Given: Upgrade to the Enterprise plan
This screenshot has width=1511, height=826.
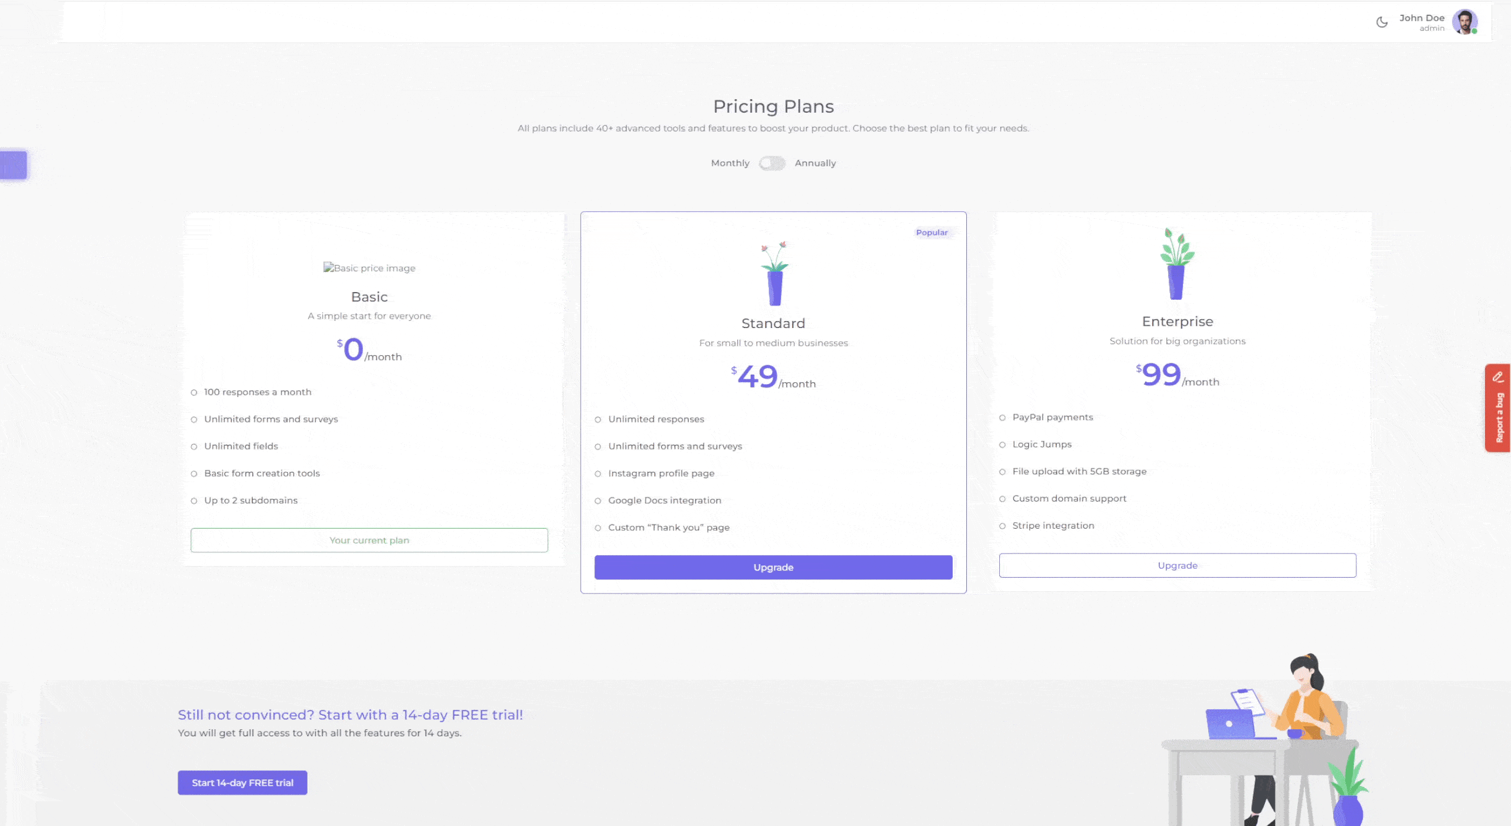Looking at the screenshot, I should (1178, 566).
